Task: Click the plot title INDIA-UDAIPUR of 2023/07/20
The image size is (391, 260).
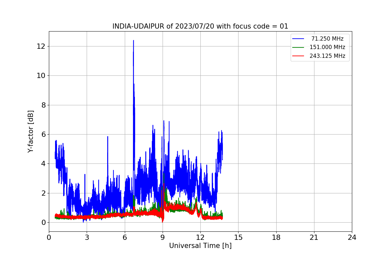Action: coord(200,26)
